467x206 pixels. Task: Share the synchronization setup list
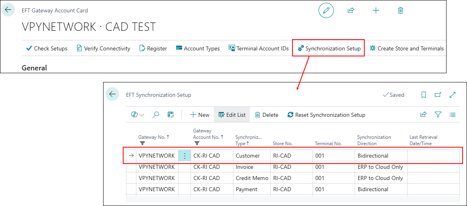click(423, 114)
